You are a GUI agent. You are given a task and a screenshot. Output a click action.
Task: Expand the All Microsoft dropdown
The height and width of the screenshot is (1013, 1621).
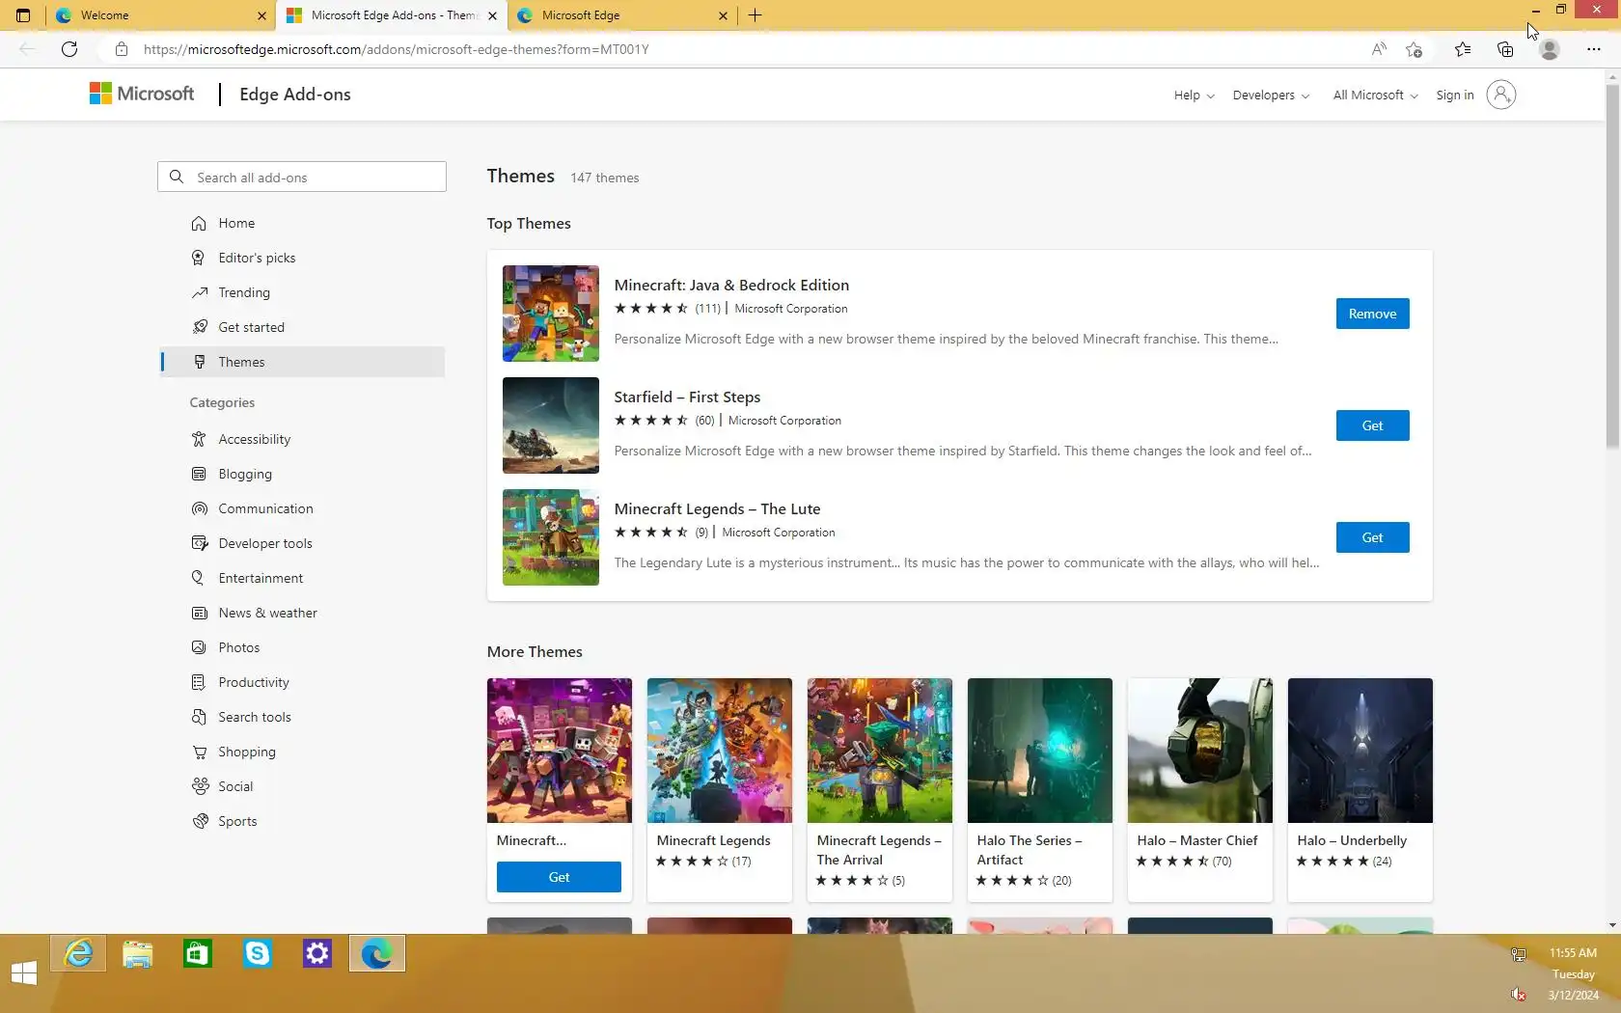click(1375, 95)
